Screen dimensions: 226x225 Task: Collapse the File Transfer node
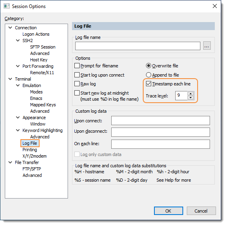[10, 162]
